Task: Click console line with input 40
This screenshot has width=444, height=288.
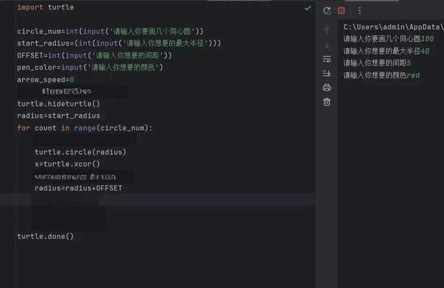Action: [x=386, y=51]
